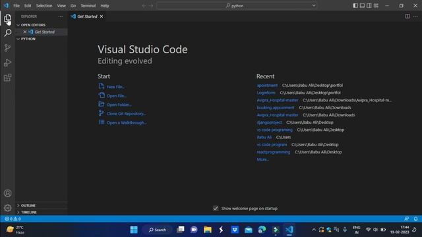Click the Explorer more actions ellipsis
The width and height of the screenshot is (422, 237).
[61, 16]
